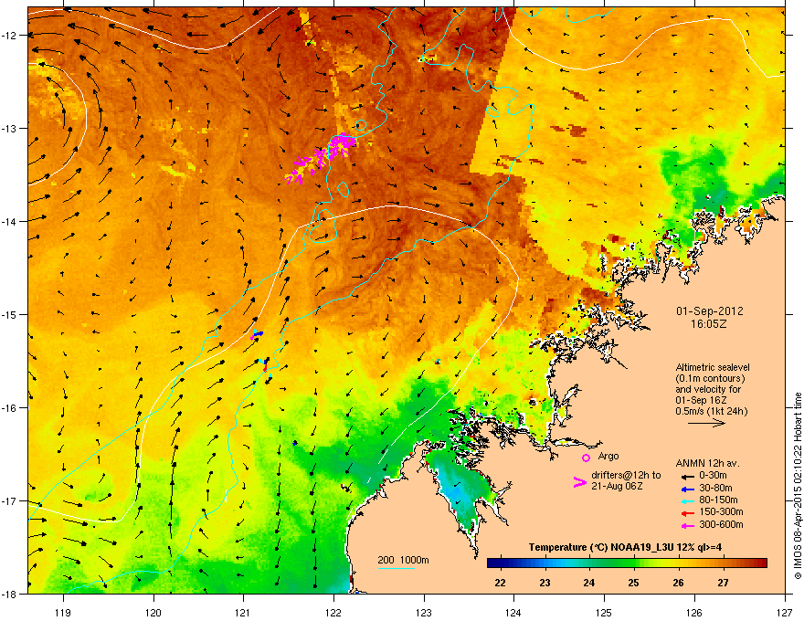Click latitude axis label -15
This screenshot has height=621, width=804.
10,314
